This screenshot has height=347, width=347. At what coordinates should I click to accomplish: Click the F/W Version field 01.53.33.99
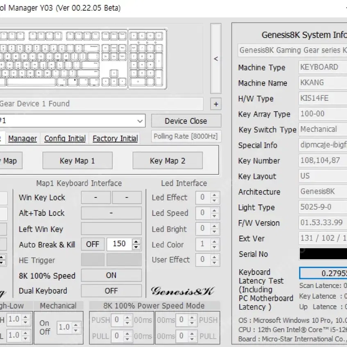coord(323,222)
